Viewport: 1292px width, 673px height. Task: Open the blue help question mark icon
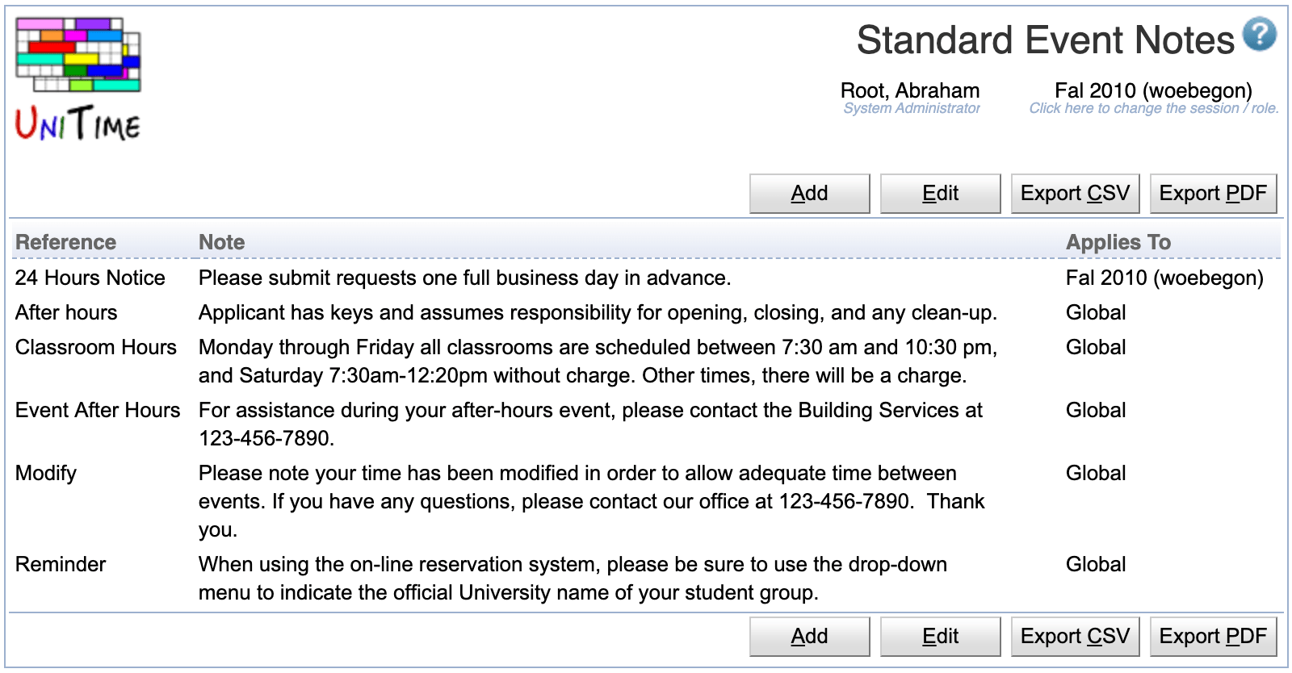click(1259, 35)
